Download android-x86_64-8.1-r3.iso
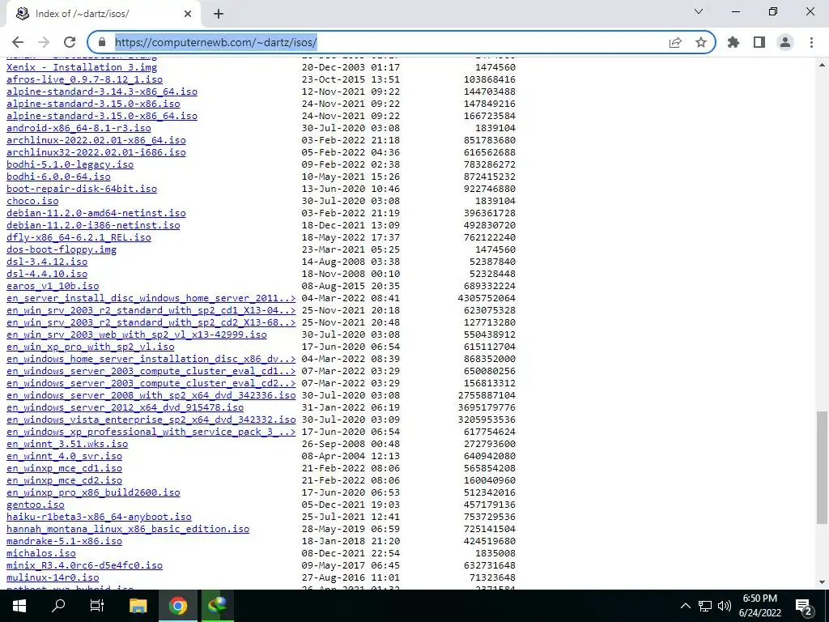The image size is (829, 622). 79,128
